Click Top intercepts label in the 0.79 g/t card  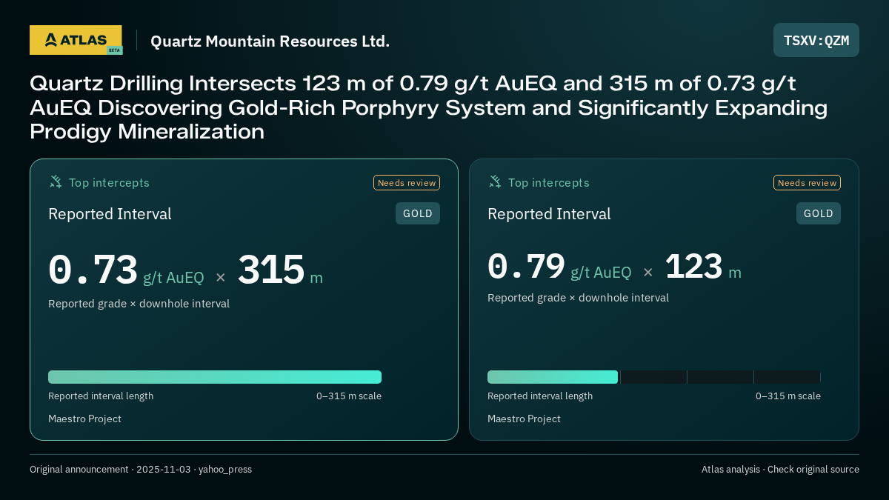point(548,182)
